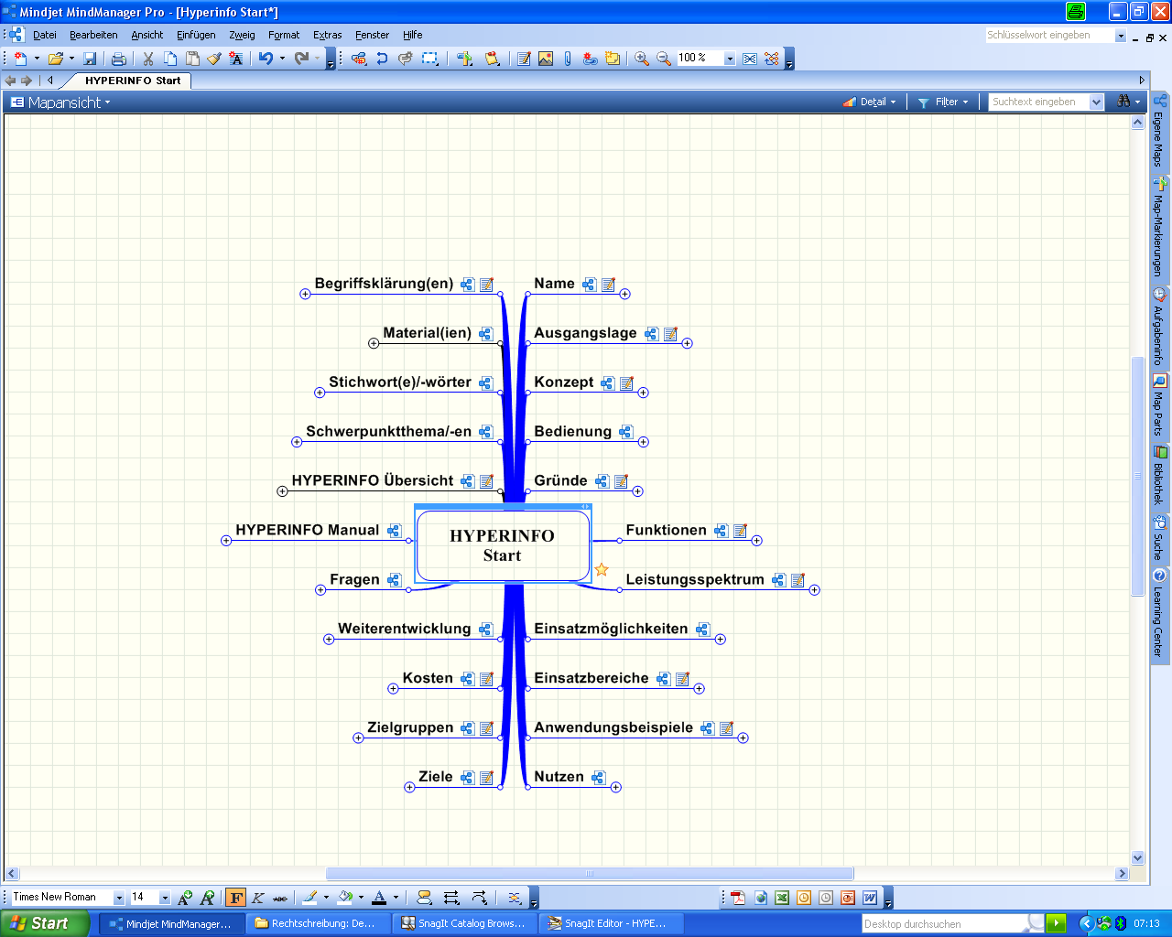Click the paperclip attachment icon in toolbar

568,59
